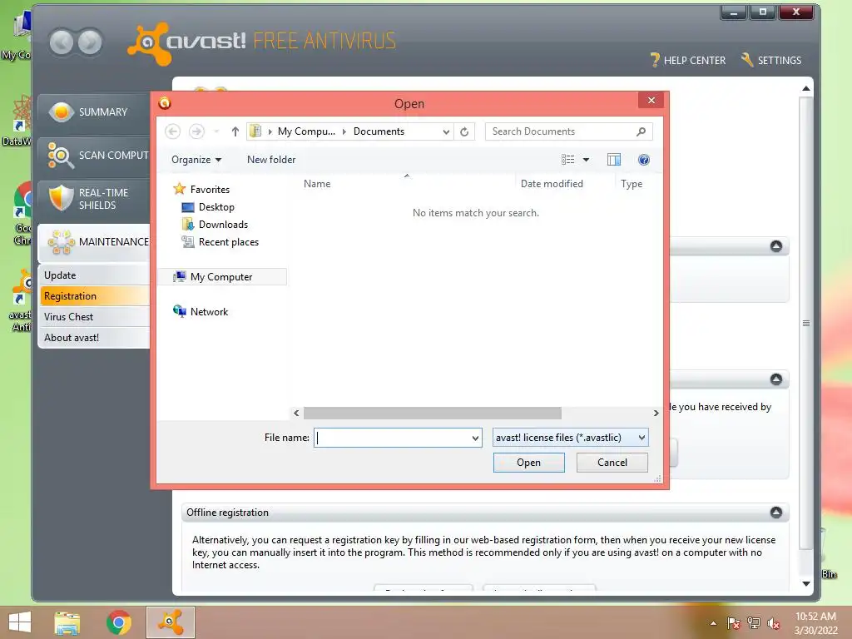Click horizontal scrollbar right arrow
Screen dimensions: 852x639
pyautogui.click(x=656, y=413)
